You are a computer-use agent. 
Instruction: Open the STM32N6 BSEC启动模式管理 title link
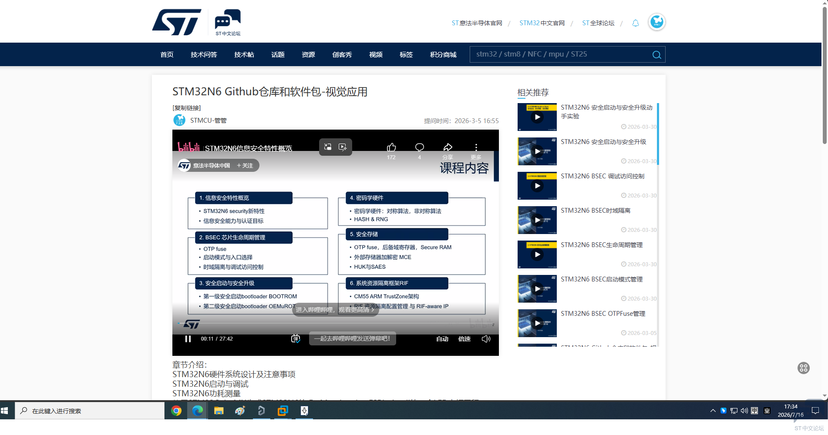(x=602, y=279)
